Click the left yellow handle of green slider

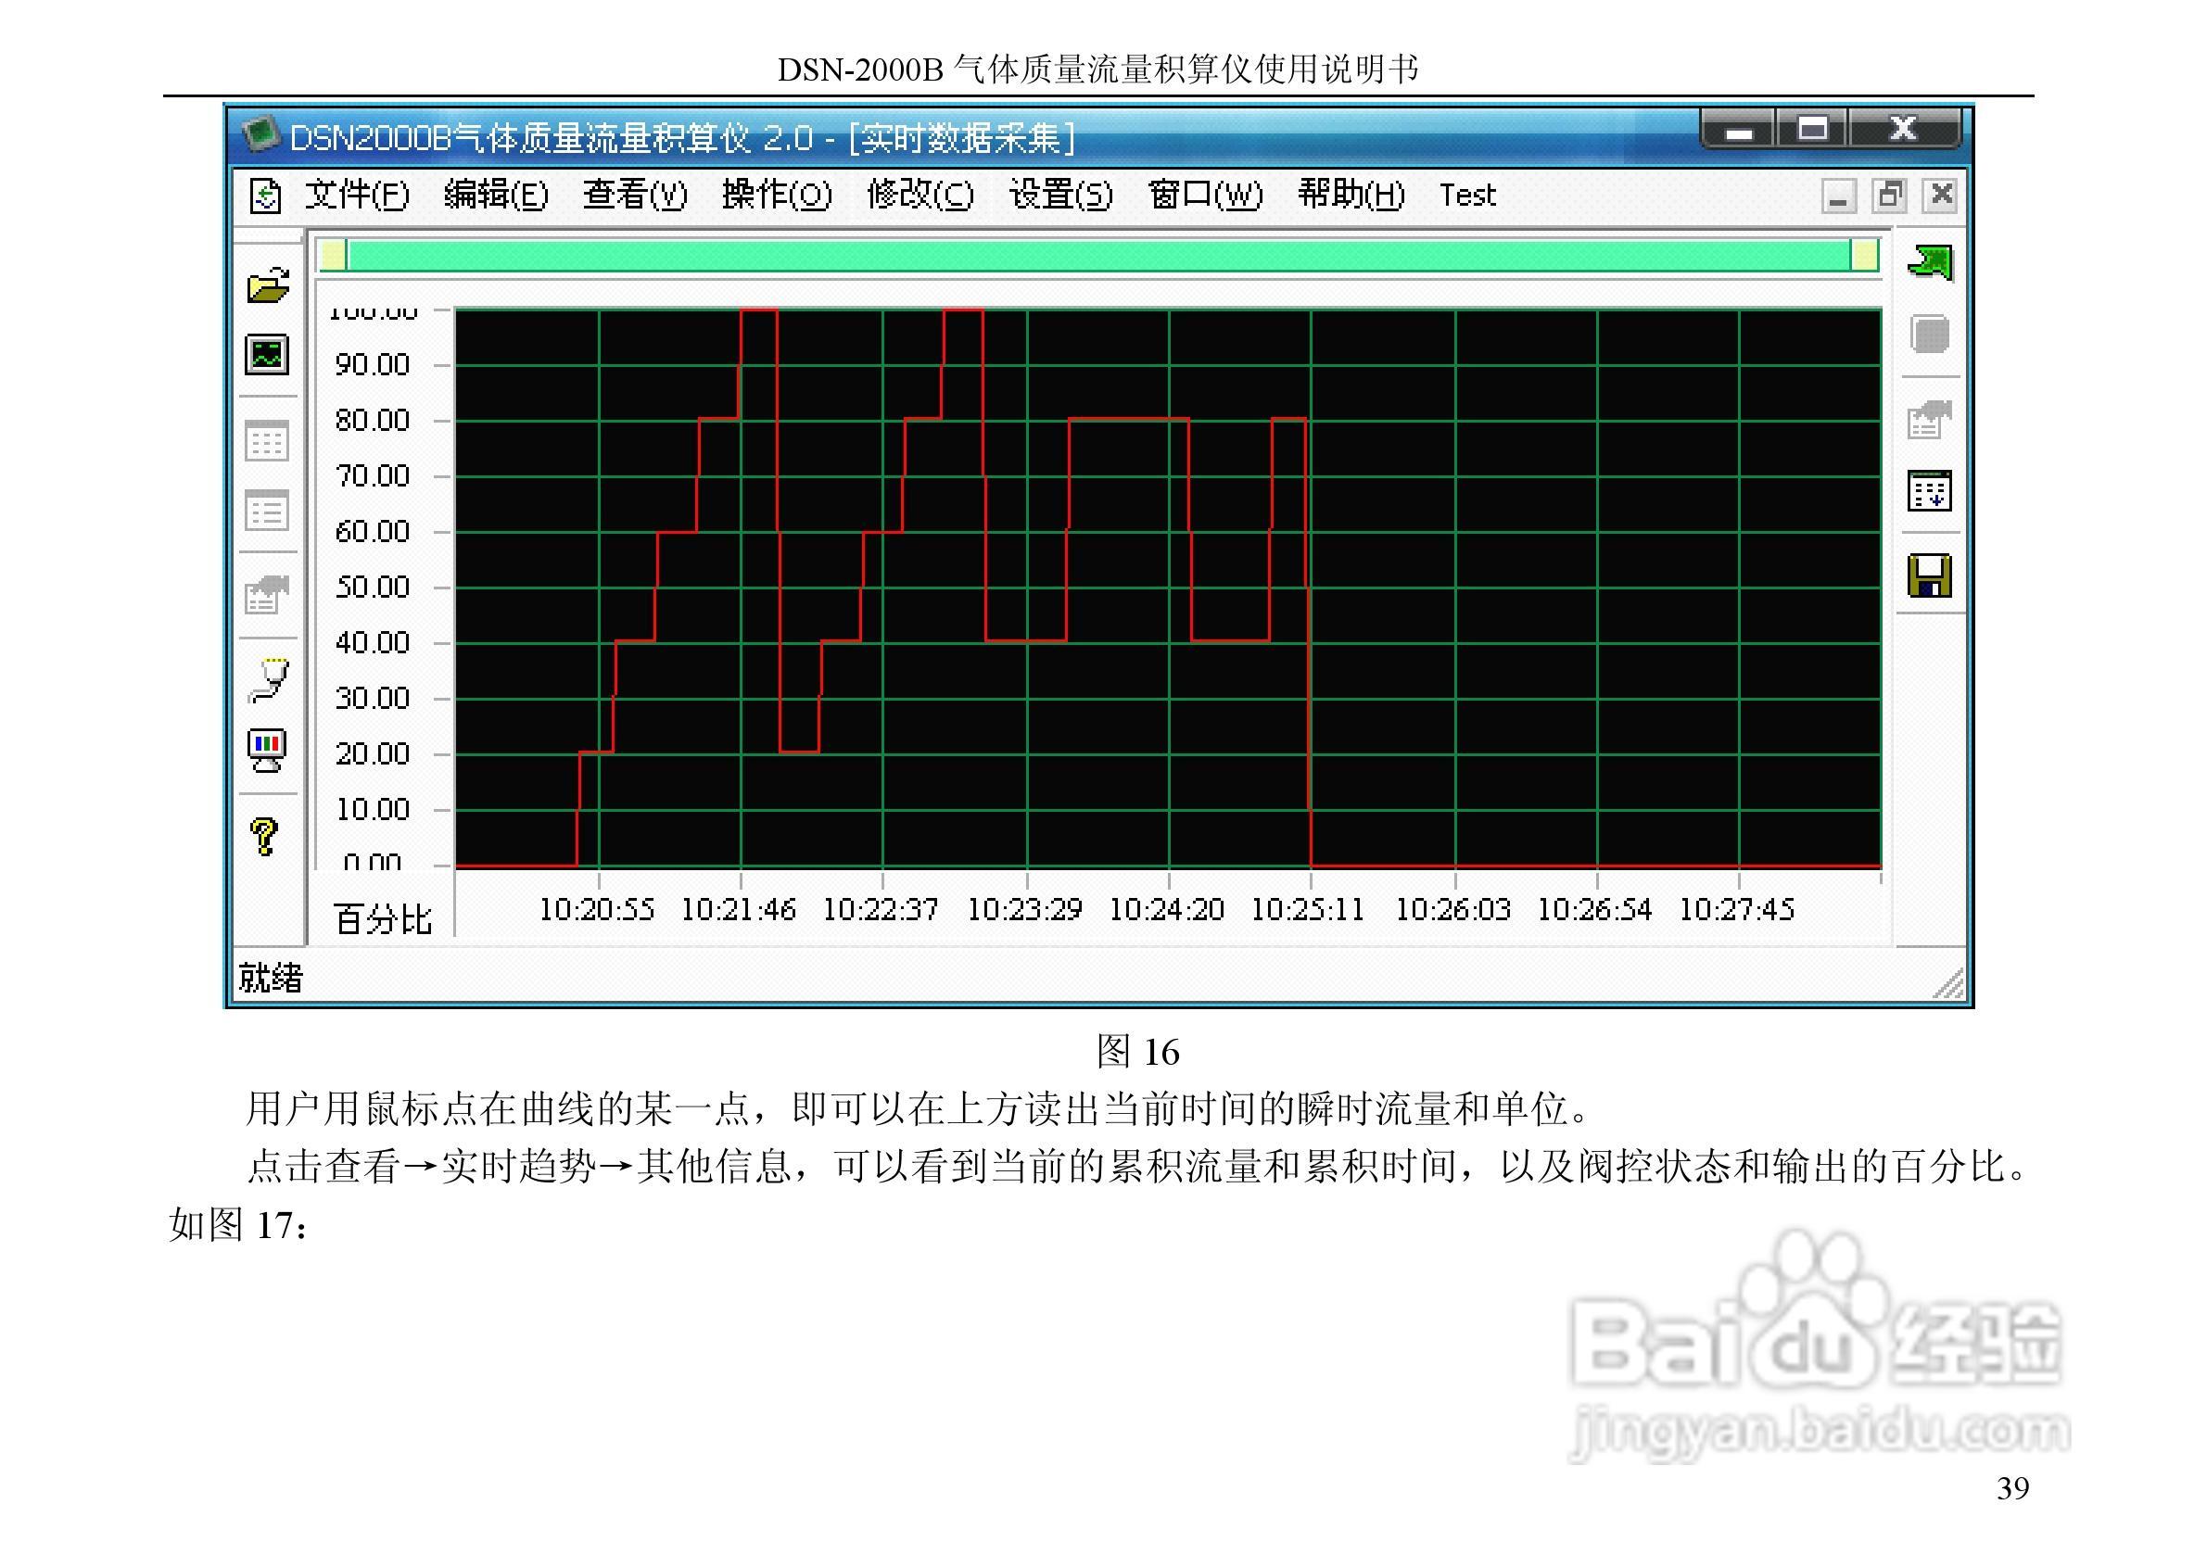(333, 256)
